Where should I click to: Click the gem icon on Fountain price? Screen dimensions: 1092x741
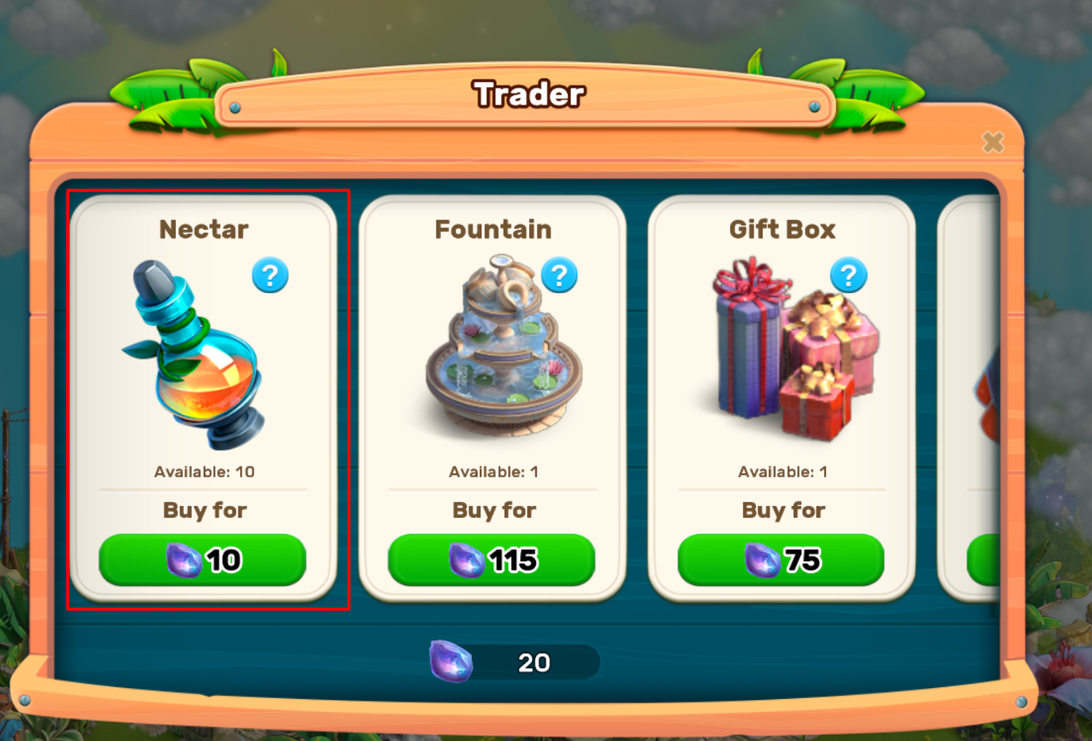[467, 560]
